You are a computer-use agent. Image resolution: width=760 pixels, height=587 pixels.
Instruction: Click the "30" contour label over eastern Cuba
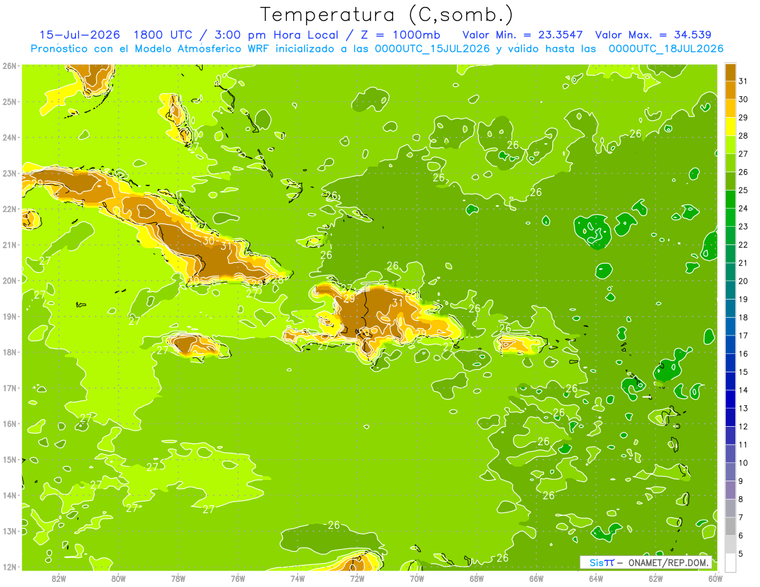[x=208, y=241]
